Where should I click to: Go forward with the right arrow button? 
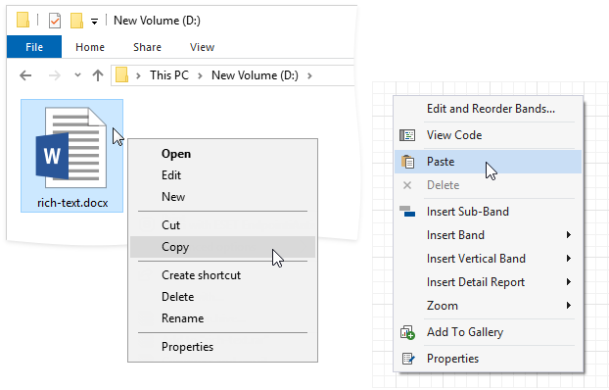coord(55,75)
